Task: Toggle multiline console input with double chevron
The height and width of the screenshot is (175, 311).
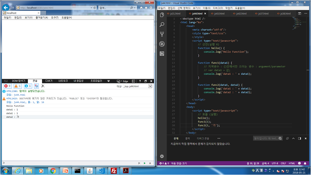Action: [150, 163]
